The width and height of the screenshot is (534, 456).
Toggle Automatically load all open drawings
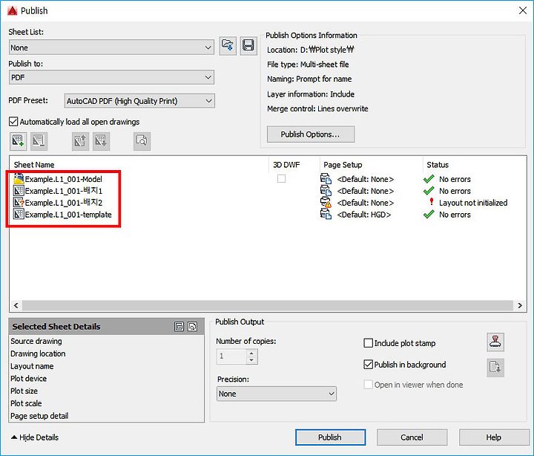13,121
